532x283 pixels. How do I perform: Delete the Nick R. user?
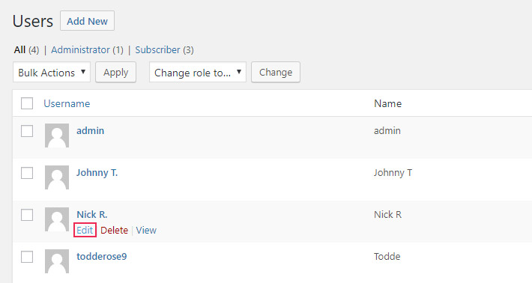(115, 230)
